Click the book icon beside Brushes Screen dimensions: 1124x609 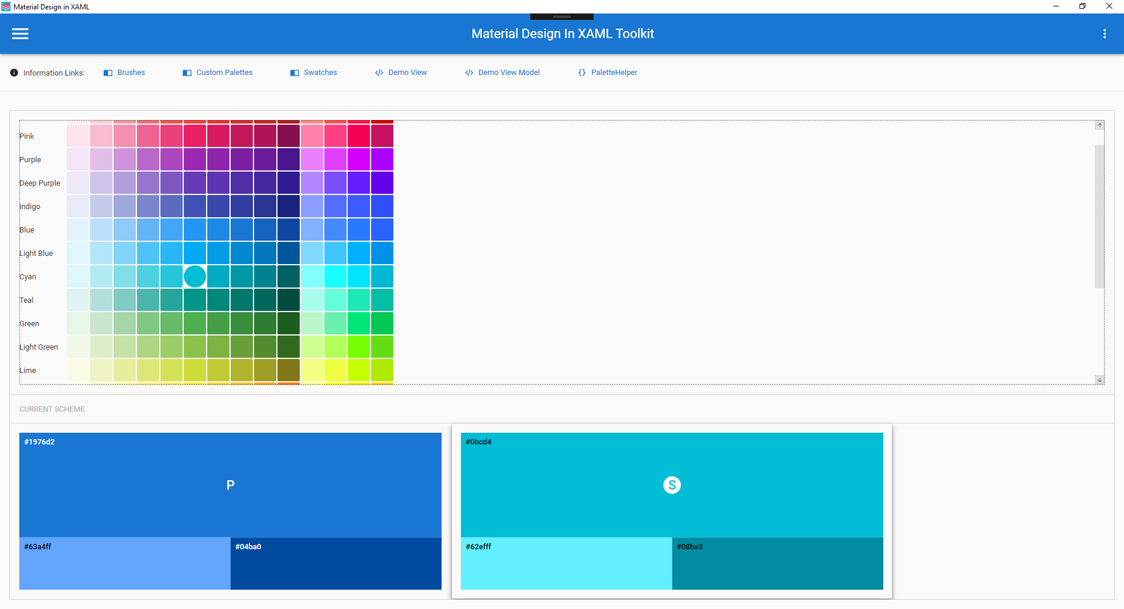(108, 73)
